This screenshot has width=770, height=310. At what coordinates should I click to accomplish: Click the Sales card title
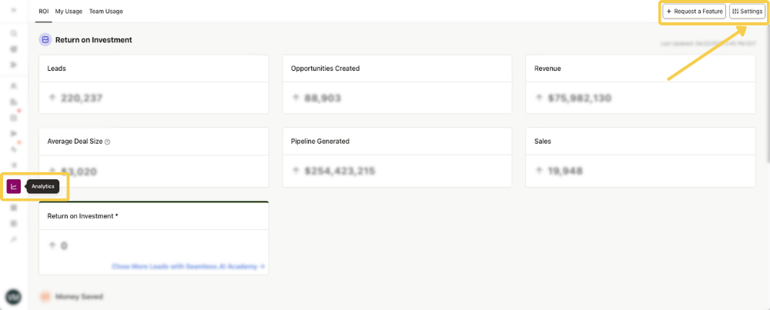pyautogui.click(x=543, y=142)
